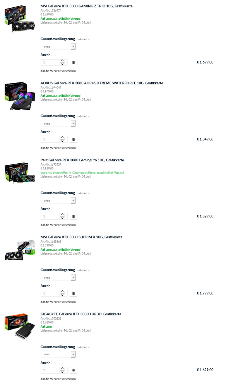This screenshot has width=238, height=385.
Task: Decrease quantity of AORUS XTREME WATERFORCE
Action: pos(62,141)
